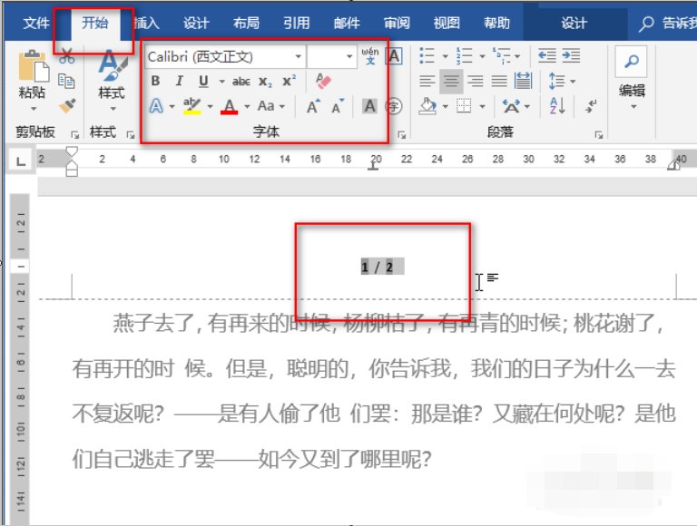The image size is (697, 526).
Task: Apply strikethrough abc formatting
Action: click(x=241, y=82)
